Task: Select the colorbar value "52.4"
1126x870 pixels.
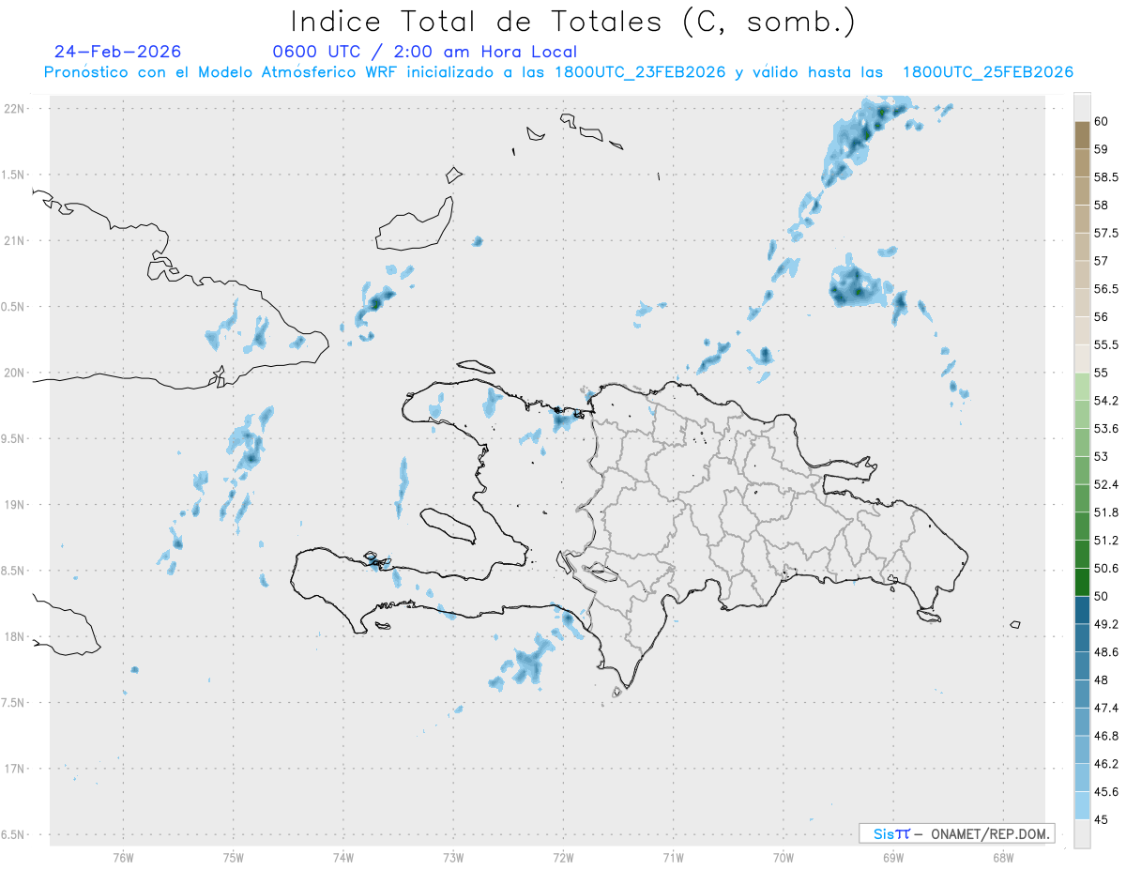Action: [x=1106, y=484]
